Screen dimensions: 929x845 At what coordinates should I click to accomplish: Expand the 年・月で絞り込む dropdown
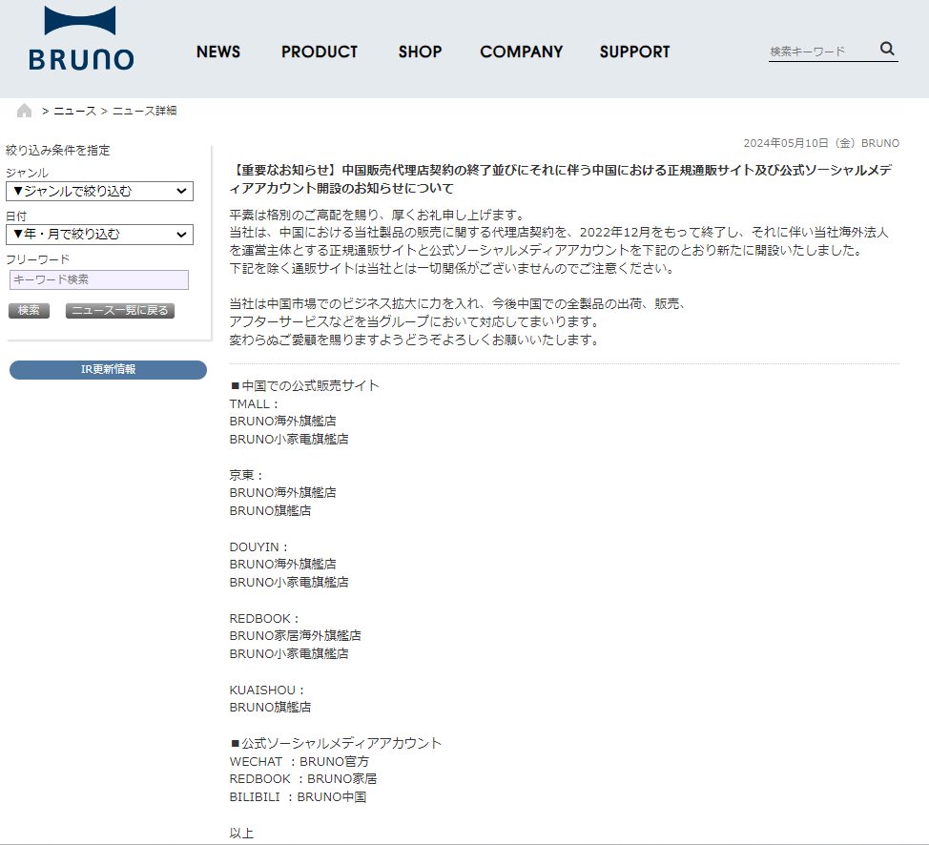pos(99,234)
